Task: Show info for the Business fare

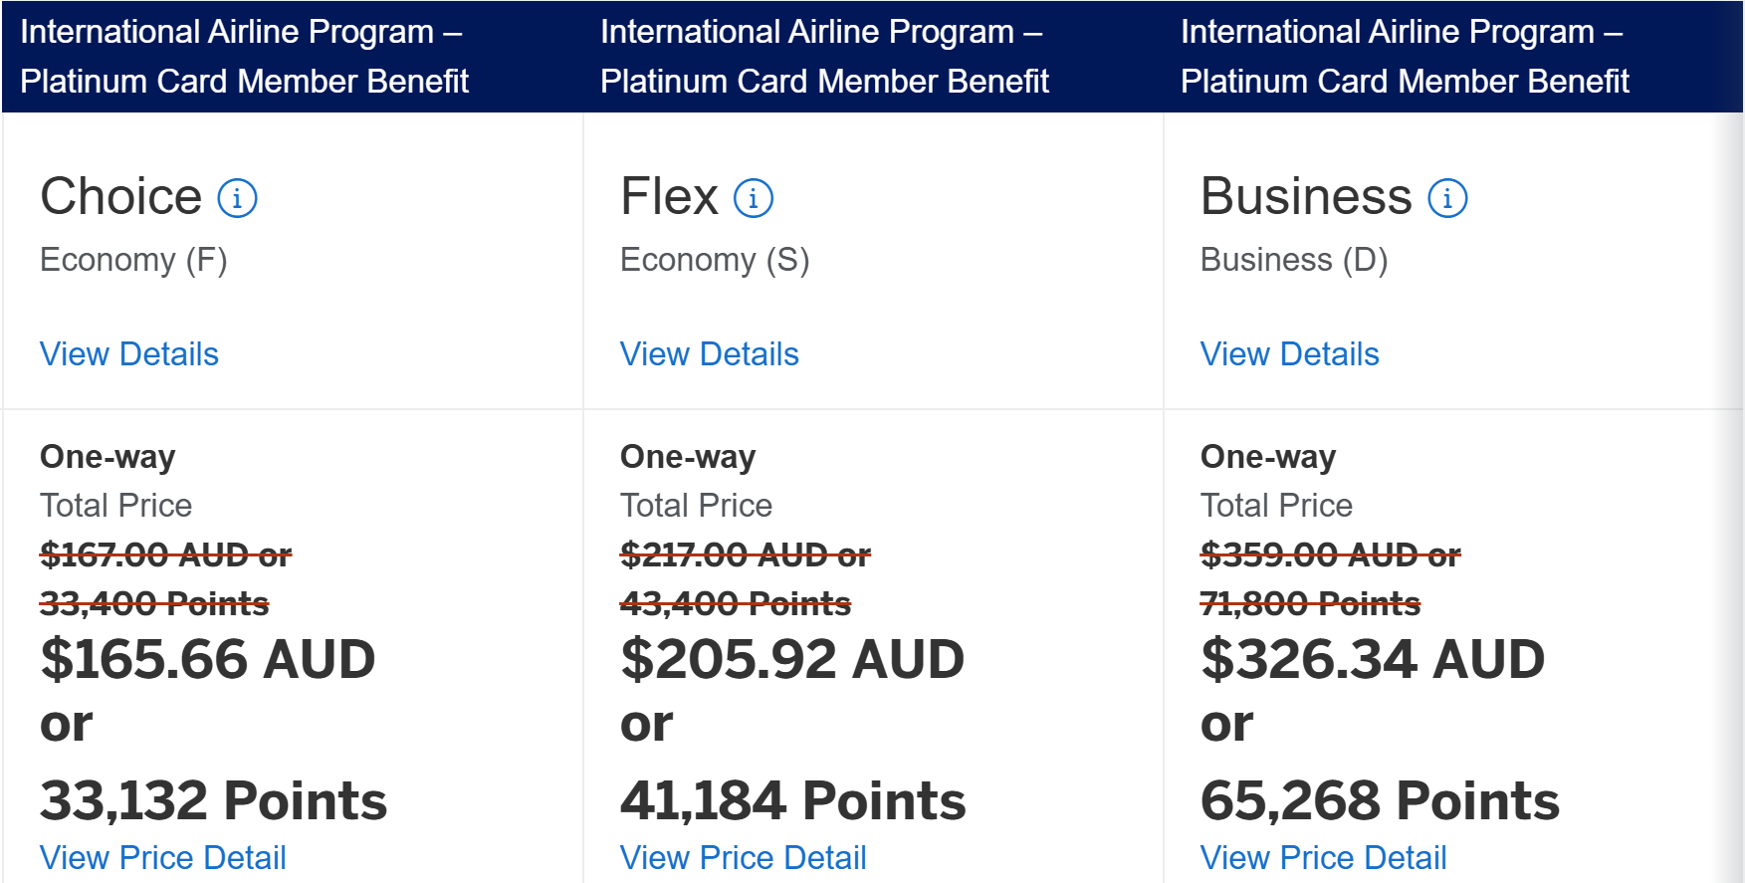Action: point(1447,198)
